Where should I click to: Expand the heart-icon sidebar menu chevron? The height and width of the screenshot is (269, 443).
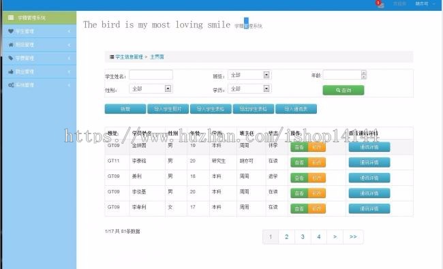(x=70, y=31)
